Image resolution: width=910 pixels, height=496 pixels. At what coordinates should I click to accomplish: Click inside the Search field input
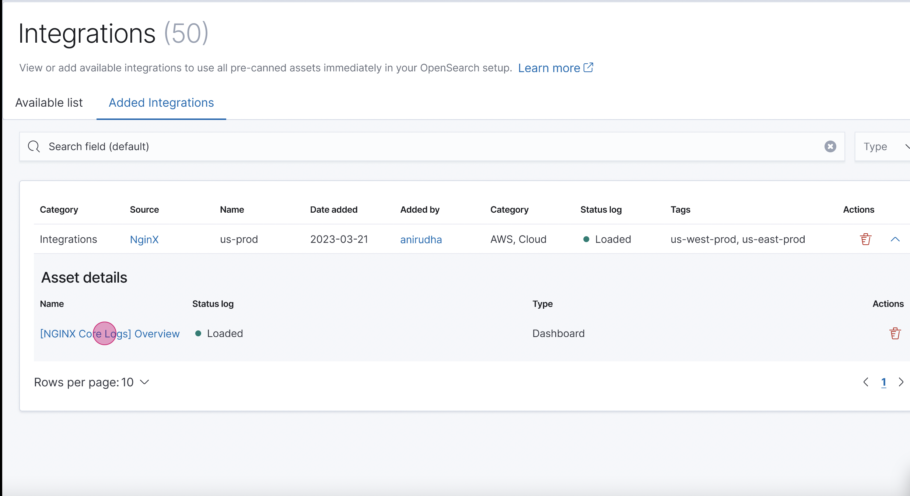click(x=221, y=146)
